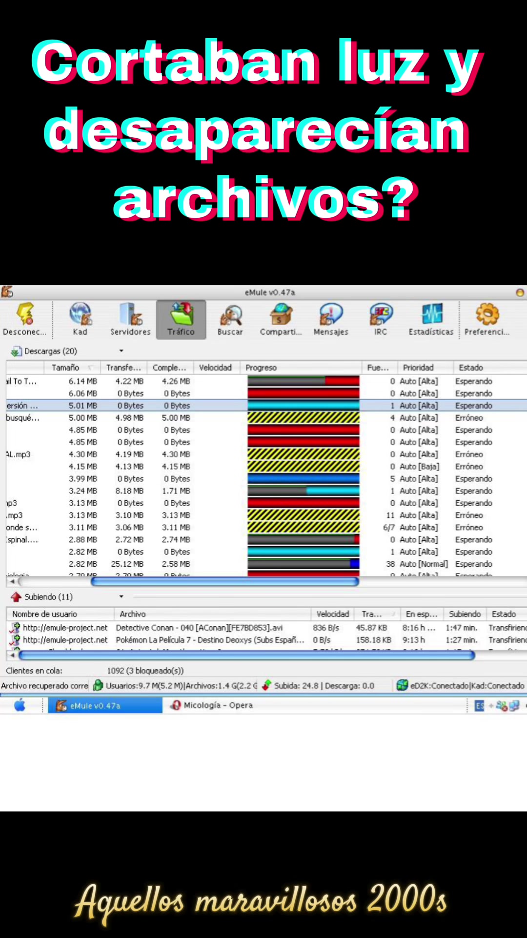The width and height of the screenshot is (527, 938).
Task: Sort uploads by Subiendo column header
Action: pyautogui.click(x=465, y=614)
